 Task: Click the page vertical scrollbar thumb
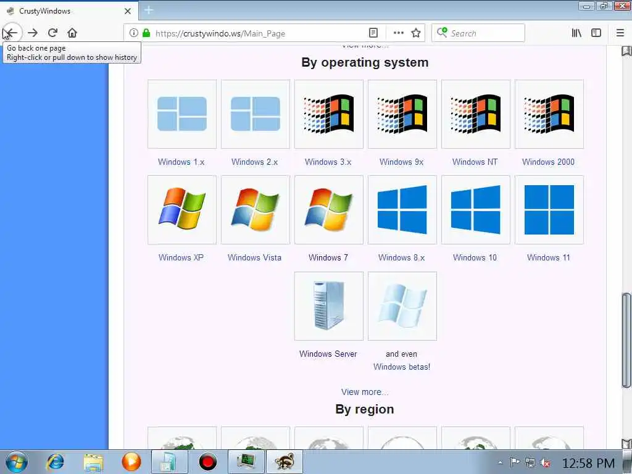626,340
